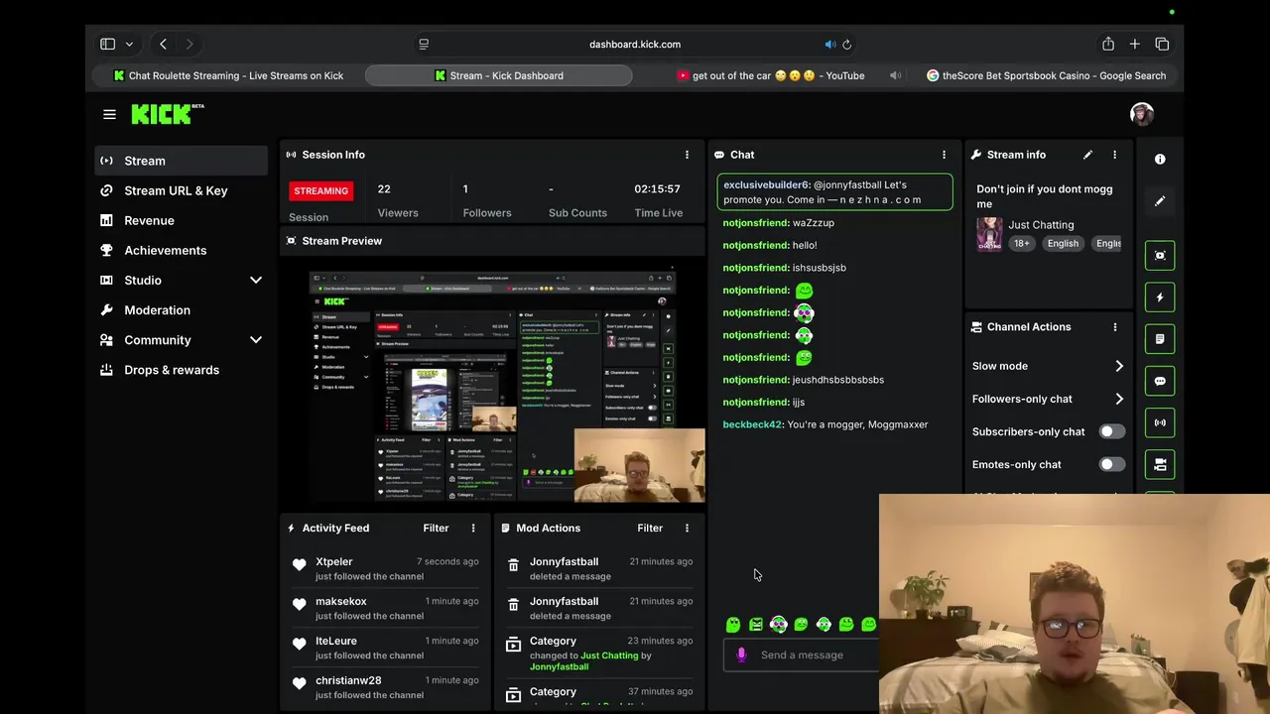The image size is (1270, 714).
Task: Click the dashboard.kick.com address bar
Action: pyautogui.click(x=635, y=45)
